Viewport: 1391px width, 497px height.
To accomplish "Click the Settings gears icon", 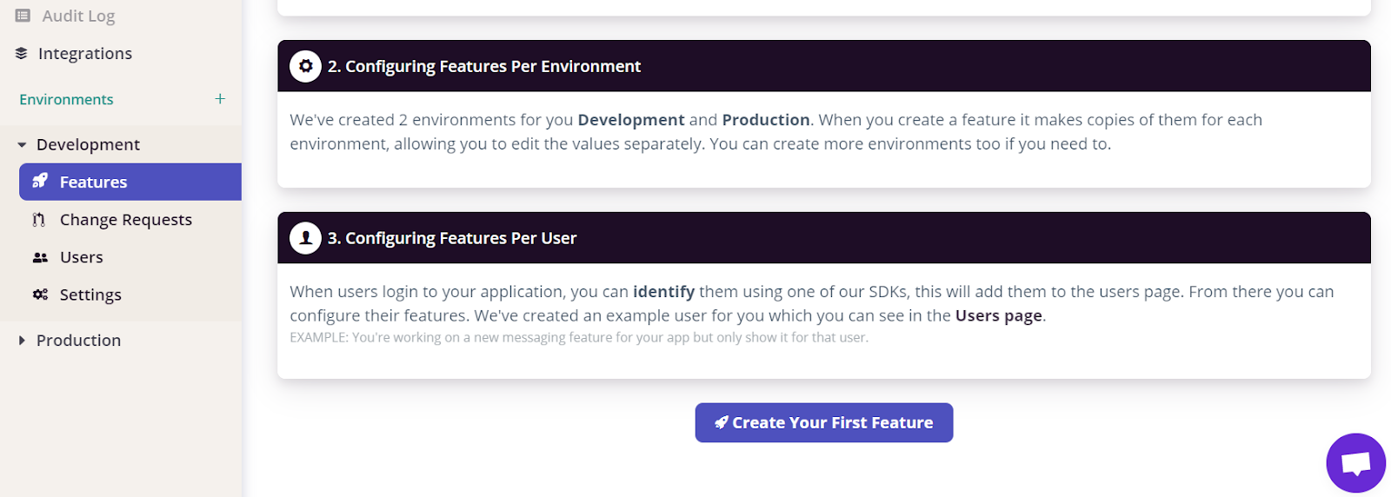I will [x=40, y=295].
